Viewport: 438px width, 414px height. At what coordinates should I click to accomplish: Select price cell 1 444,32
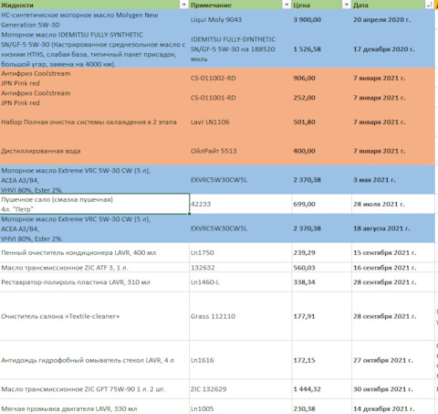321,389
